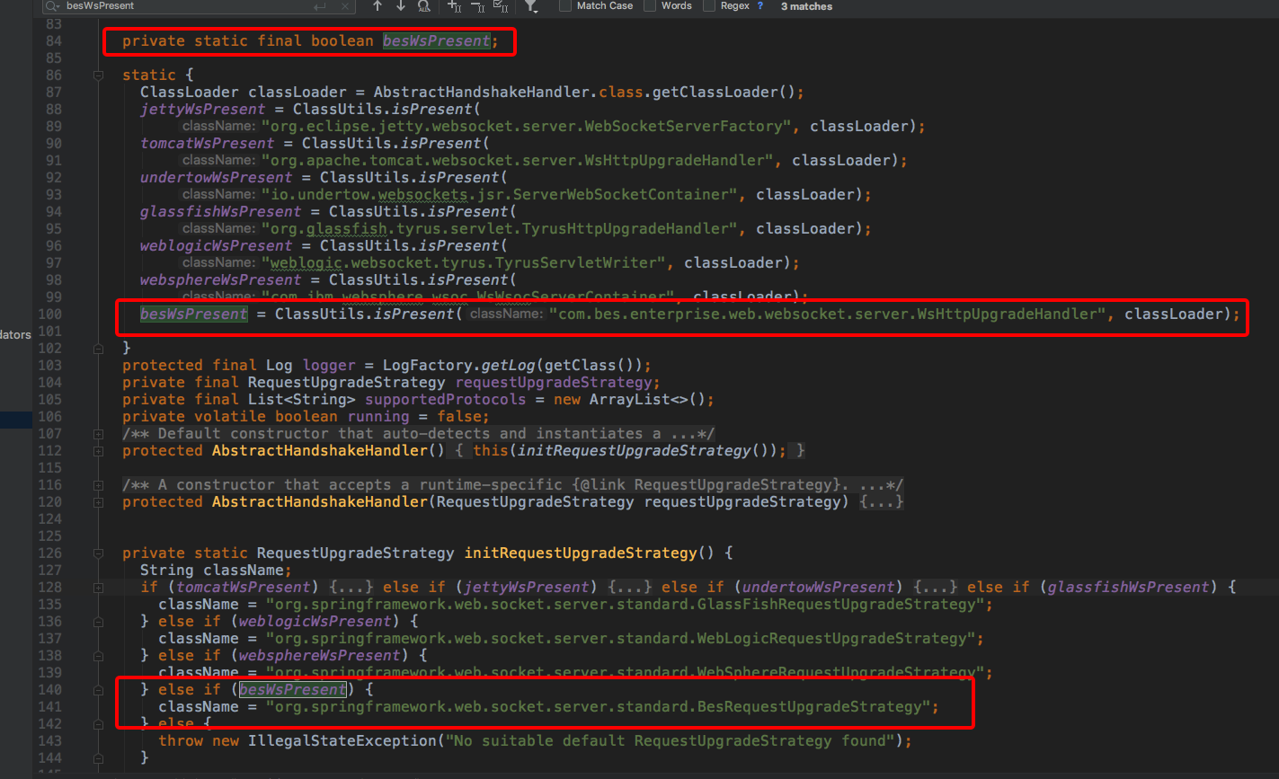
Task: Expand the doc comment at line 116
Action: point(98,484)
